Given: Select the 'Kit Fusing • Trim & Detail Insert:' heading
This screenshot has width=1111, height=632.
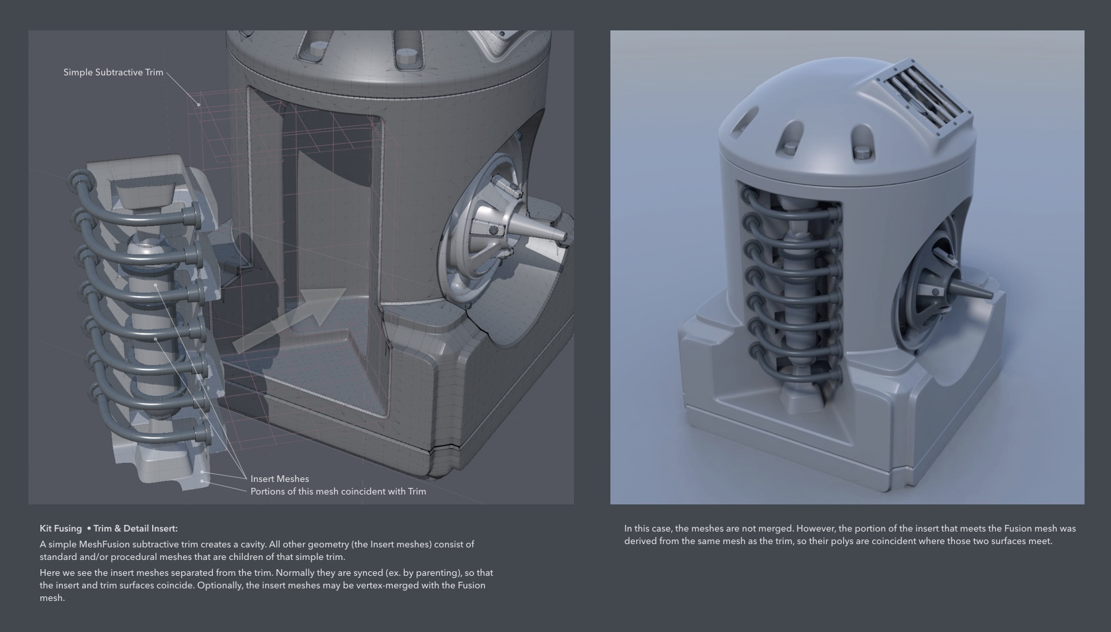Looking at the screenshot, I should (108, 528).
